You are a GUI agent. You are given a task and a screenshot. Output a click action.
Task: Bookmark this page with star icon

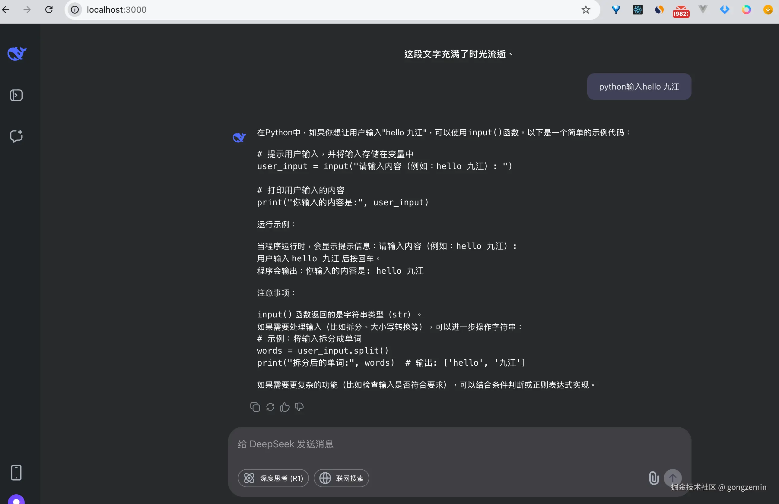tap(586, 10)
